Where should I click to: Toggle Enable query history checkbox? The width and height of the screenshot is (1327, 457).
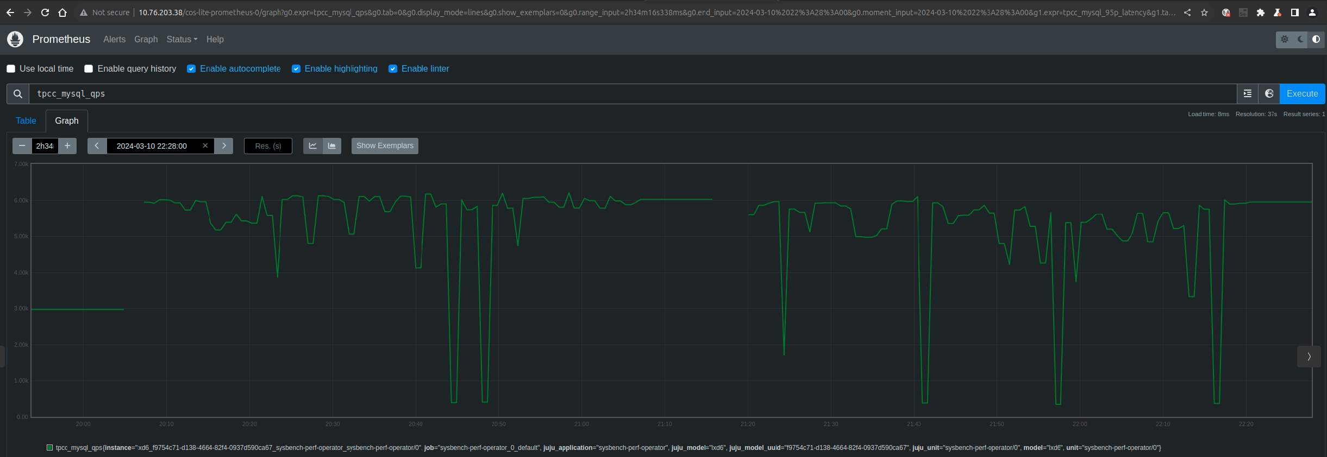(x=89, y=69)
